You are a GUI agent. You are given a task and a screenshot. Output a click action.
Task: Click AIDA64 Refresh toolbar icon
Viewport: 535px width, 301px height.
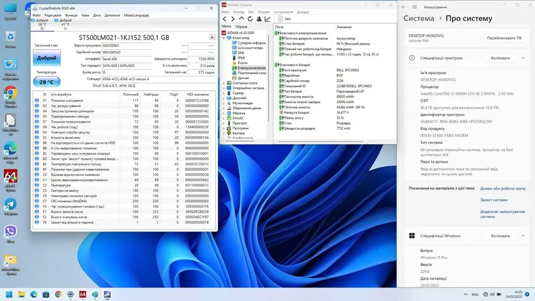coord(250,19)
